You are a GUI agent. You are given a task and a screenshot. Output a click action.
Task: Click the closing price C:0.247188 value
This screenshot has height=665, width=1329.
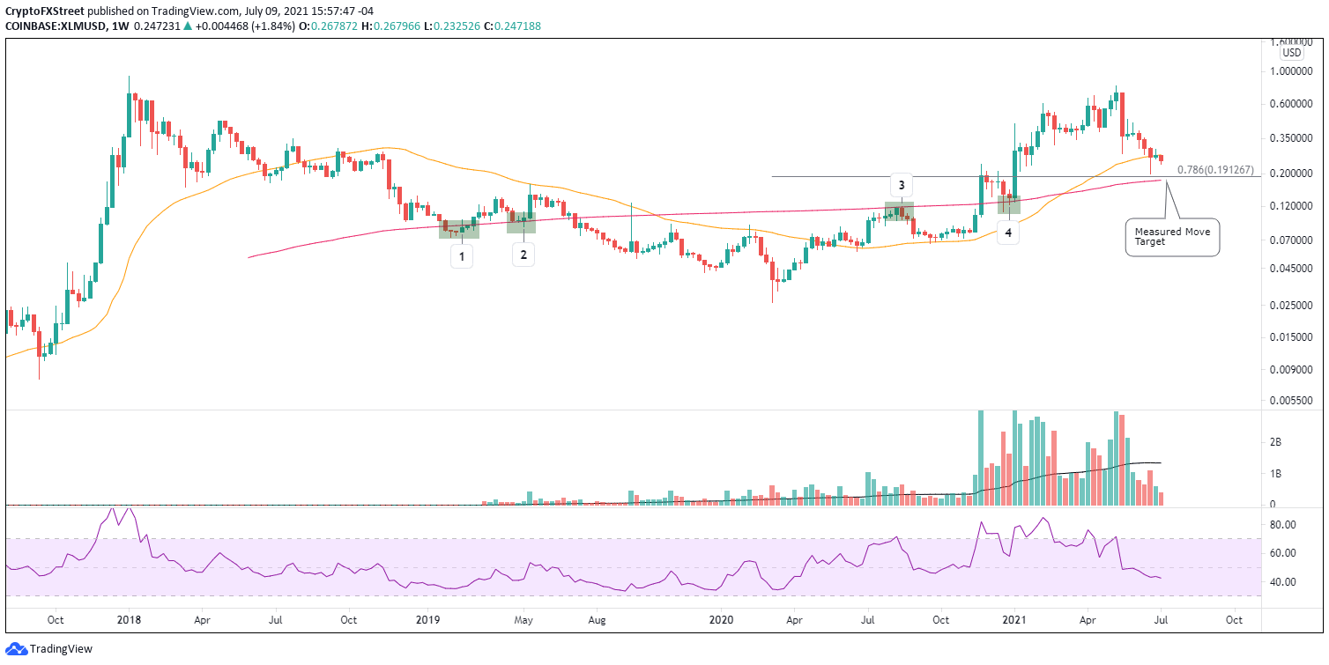pos(511,26)
